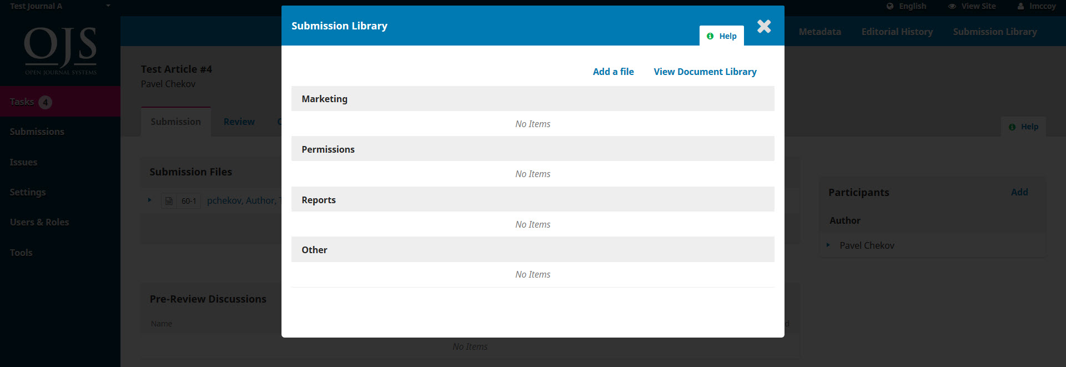Click the Test Article #4 title
The height and width of the screenshot is (367, 1066).
coord(177,69)
